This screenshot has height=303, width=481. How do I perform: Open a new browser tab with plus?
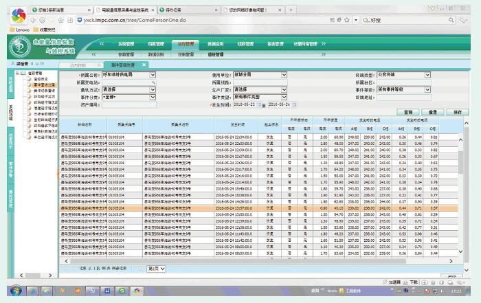293,10
